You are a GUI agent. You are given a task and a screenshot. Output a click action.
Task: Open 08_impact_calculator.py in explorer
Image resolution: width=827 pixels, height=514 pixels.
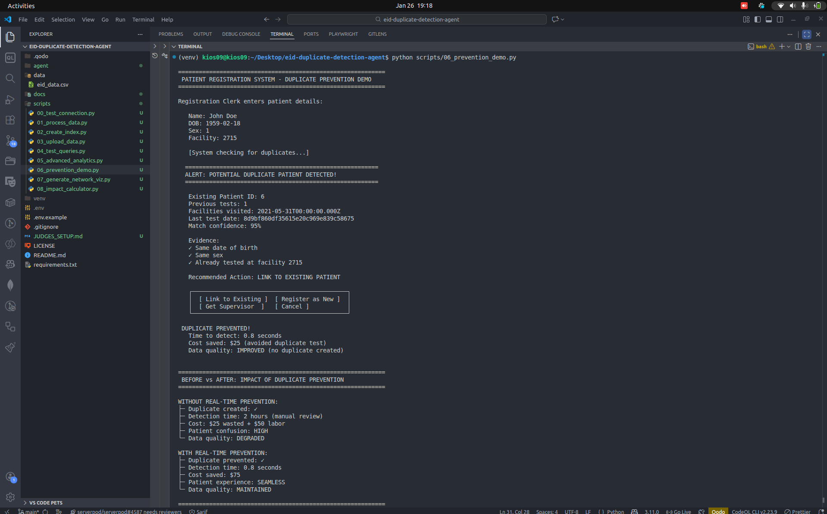click(67, 189)
